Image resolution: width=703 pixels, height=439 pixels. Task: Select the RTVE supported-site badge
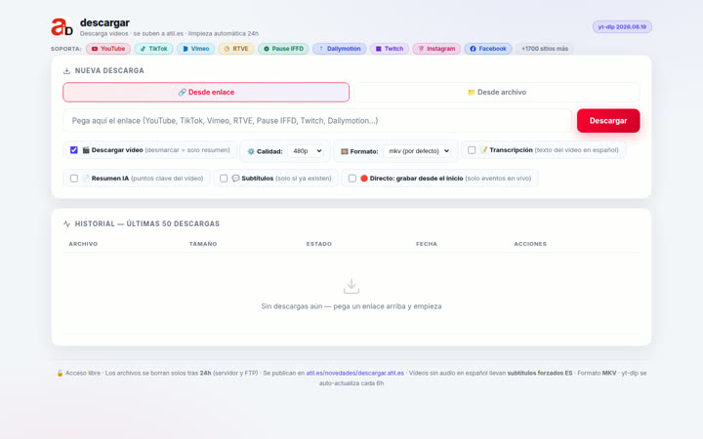coord(236,49)
